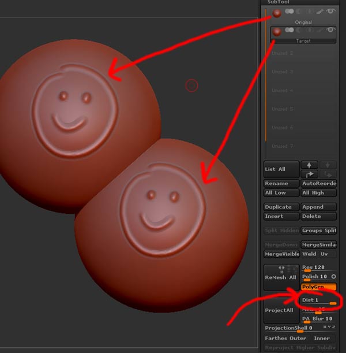This screenshot has height=353, width=346.
Task: Click the Insert button
Action: pos(281,216)
